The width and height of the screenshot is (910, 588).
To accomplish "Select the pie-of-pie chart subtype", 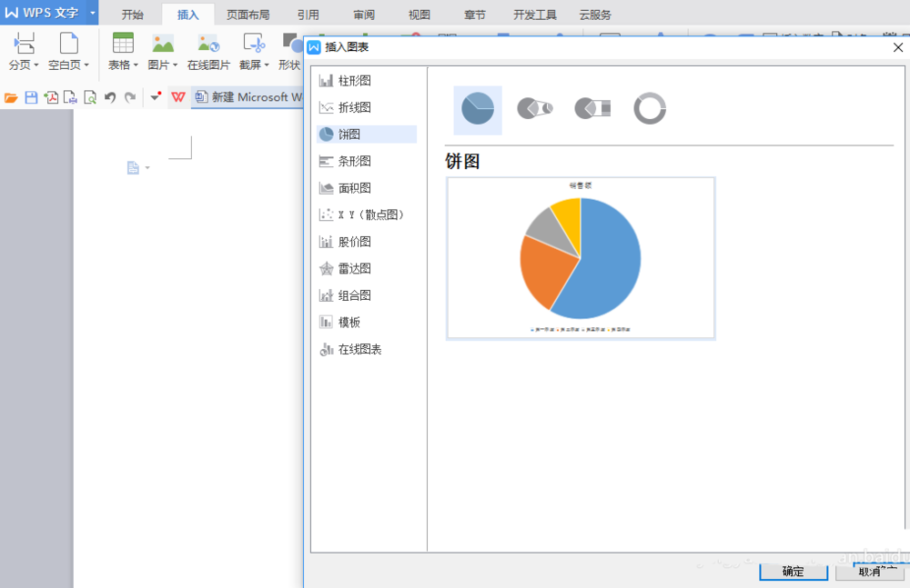I will 534,108.
